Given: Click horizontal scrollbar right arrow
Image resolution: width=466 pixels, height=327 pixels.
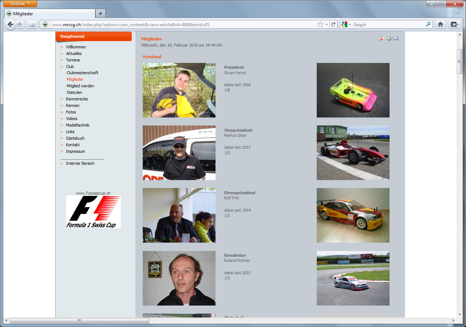Looking at the screenshot, I should 453,320.
